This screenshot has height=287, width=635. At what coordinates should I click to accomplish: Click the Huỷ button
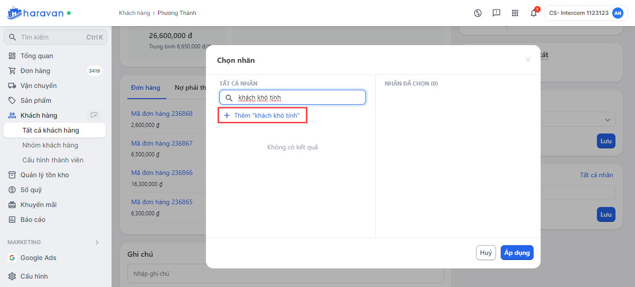click(486, 253)
